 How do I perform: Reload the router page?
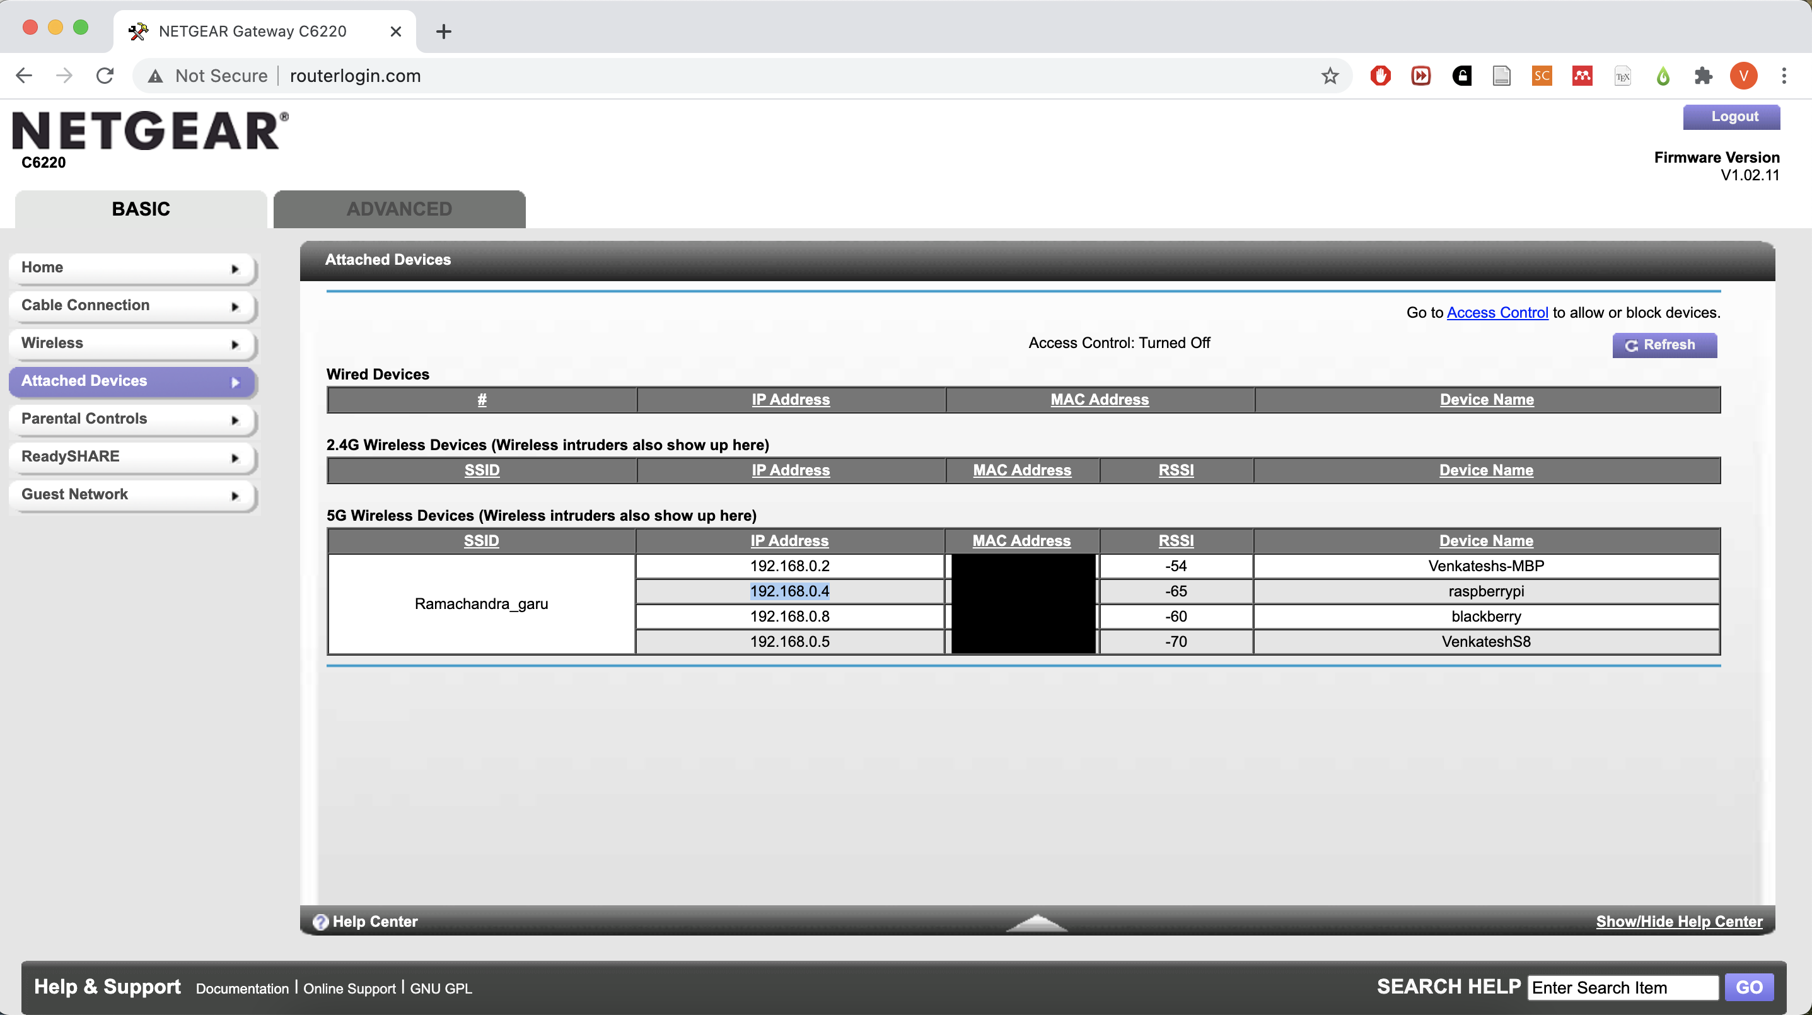(105, 76)
